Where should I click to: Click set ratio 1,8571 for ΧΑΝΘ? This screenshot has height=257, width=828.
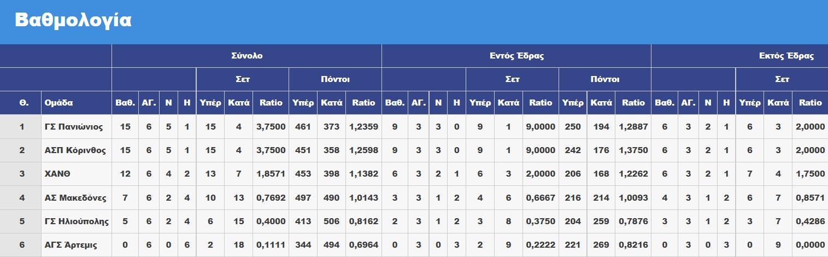pos(271,174)
